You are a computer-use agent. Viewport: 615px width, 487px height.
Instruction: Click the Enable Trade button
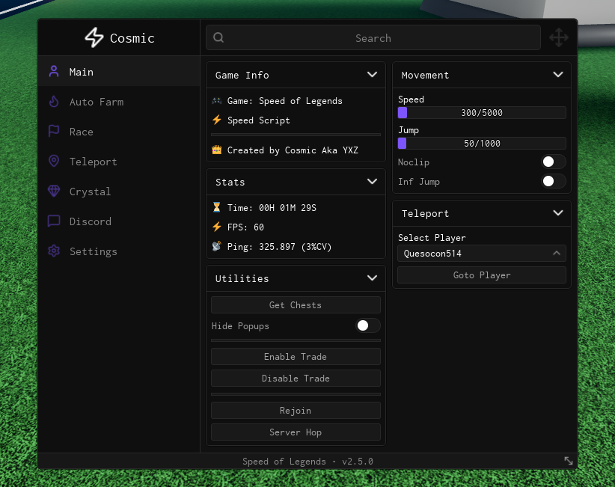tap(296, 356)
